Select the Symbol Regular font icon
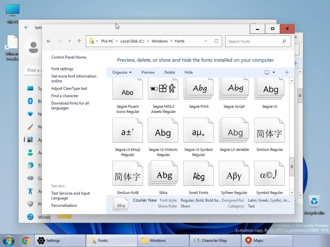This screenshot has height=247, width=330. 269,173
